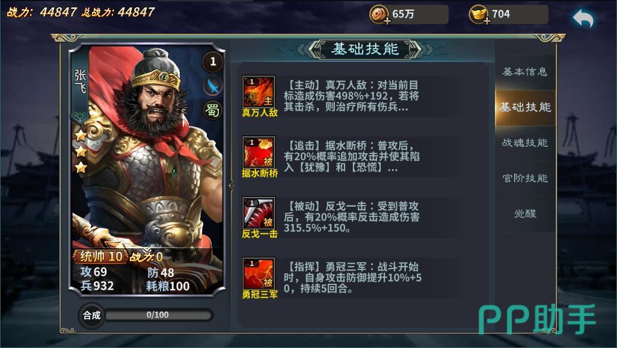Expand the 据水断桥 skill description text
The width and height of the screenshot is (617, 348).
point(351,156)
